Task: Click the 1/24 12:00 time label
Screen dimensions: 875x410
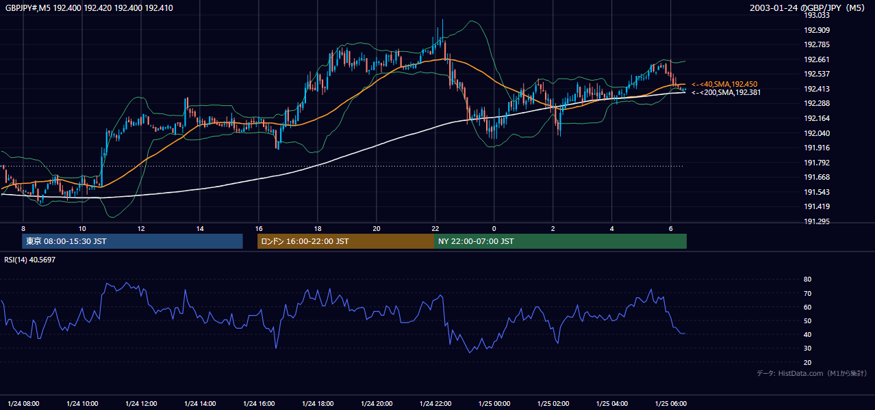Action: (x=141, y=403)
